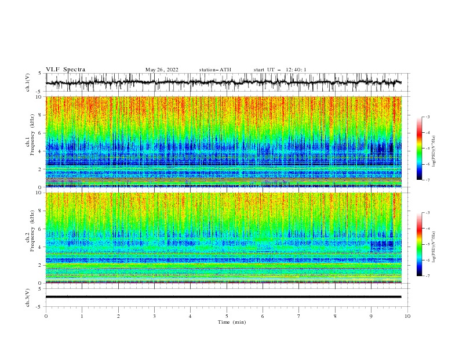Click the "2" kHz tick on ch.2 spectrogram
Image resolution: width=459 pixels, height=355 pixels.
[40, 265]
